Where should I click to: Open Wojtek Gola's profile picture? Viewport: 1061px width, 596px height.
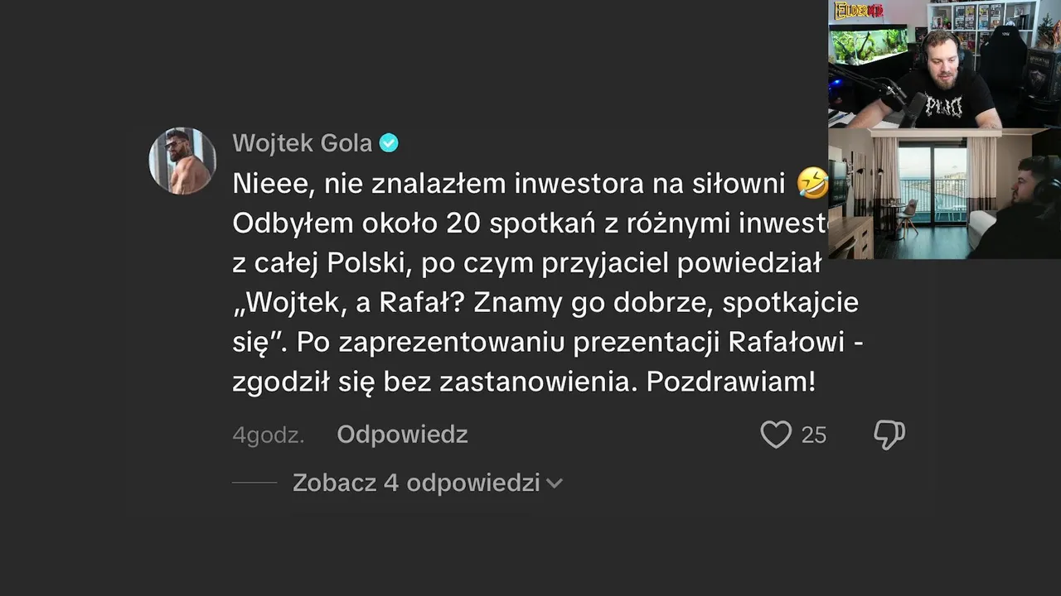(182, 161)
